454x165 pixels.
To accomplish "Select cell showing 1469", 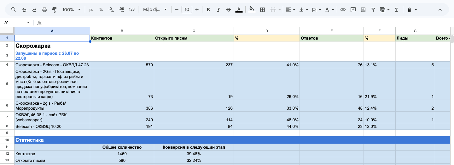I will pos(122,154).
